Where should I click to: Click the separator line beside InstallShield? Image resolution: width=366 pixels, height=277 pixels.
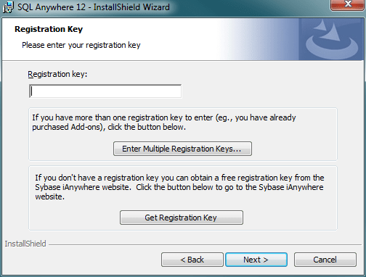tap(205, 244)
